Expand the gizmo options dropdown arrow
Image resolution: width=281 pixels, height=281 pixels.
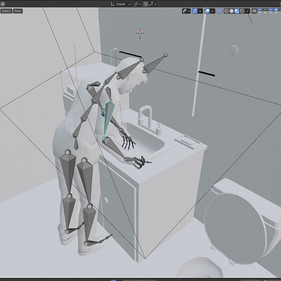(200, 11)
